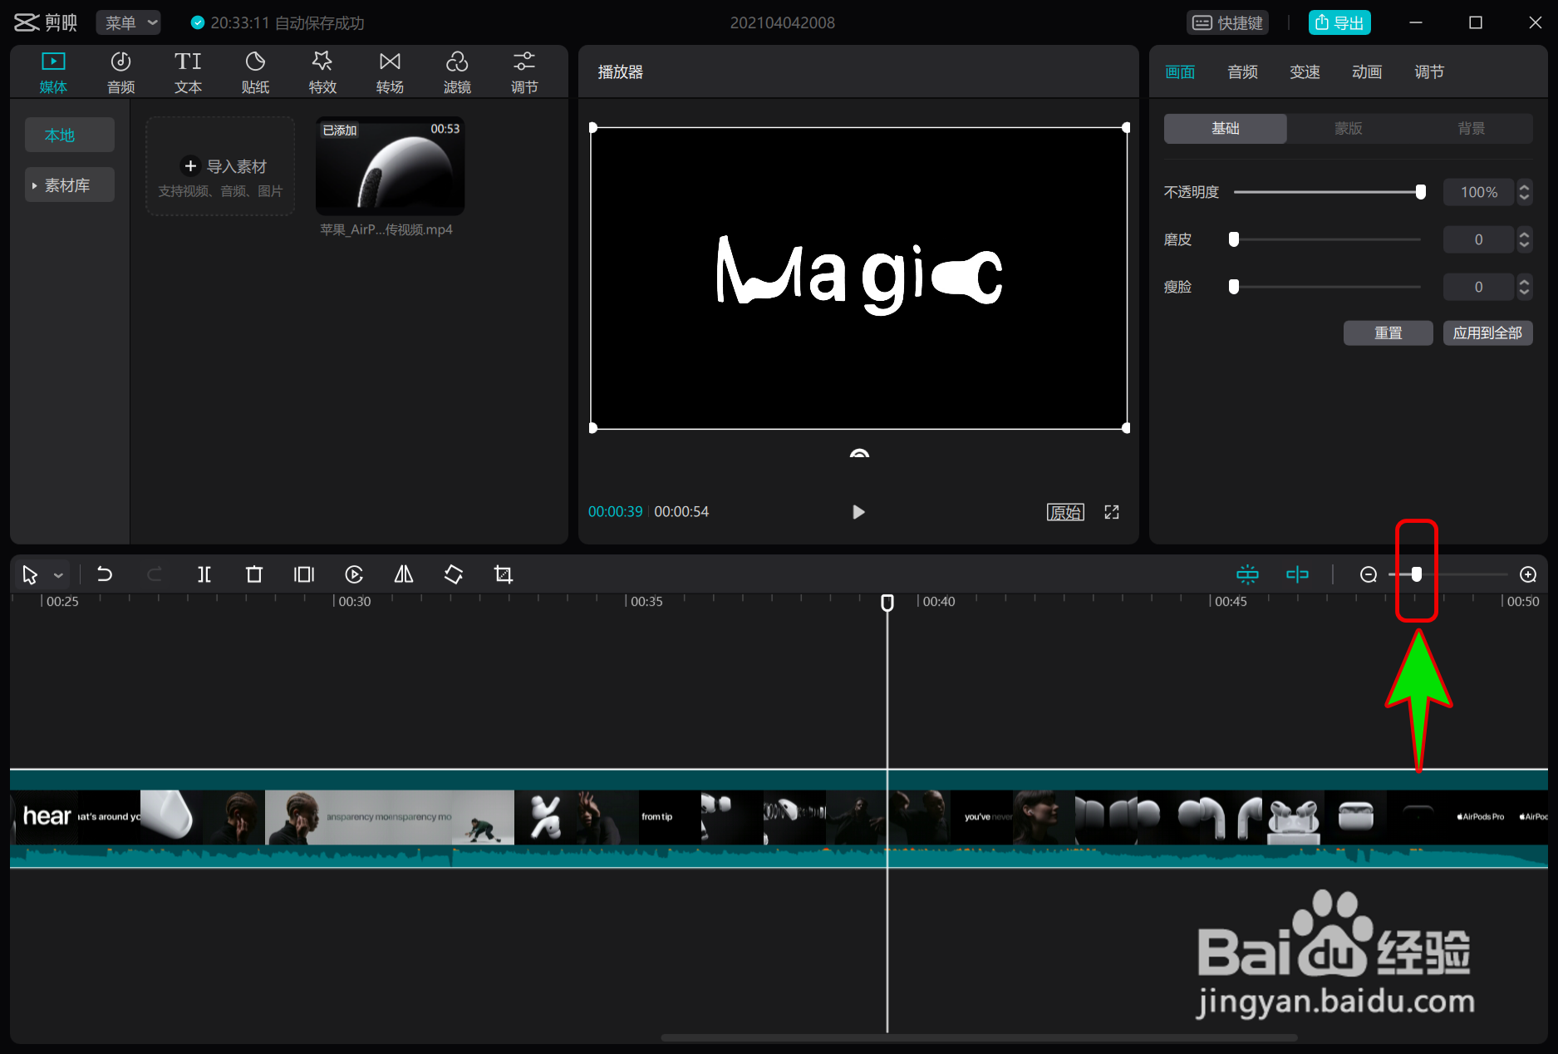1558x1054 pixels.
Task: Select the 基础 basic sub-tab
Action: coord(1226,128)
